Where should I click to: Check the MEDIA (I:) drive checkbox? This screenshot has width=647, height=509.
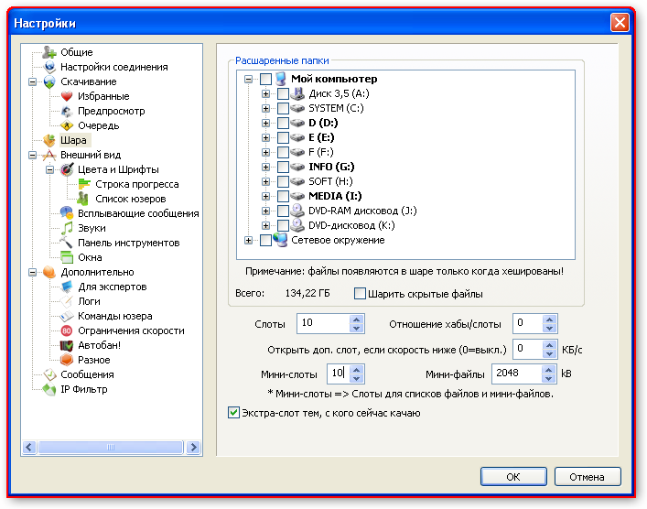click(283, 196)
